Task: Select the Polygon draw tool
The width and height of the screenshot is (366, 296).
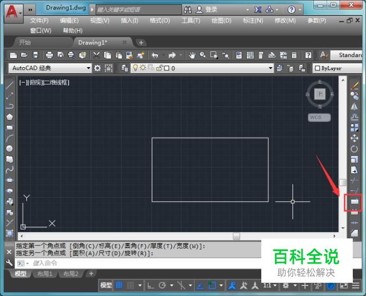Action: pyautogui.click(x=10, y=117)
